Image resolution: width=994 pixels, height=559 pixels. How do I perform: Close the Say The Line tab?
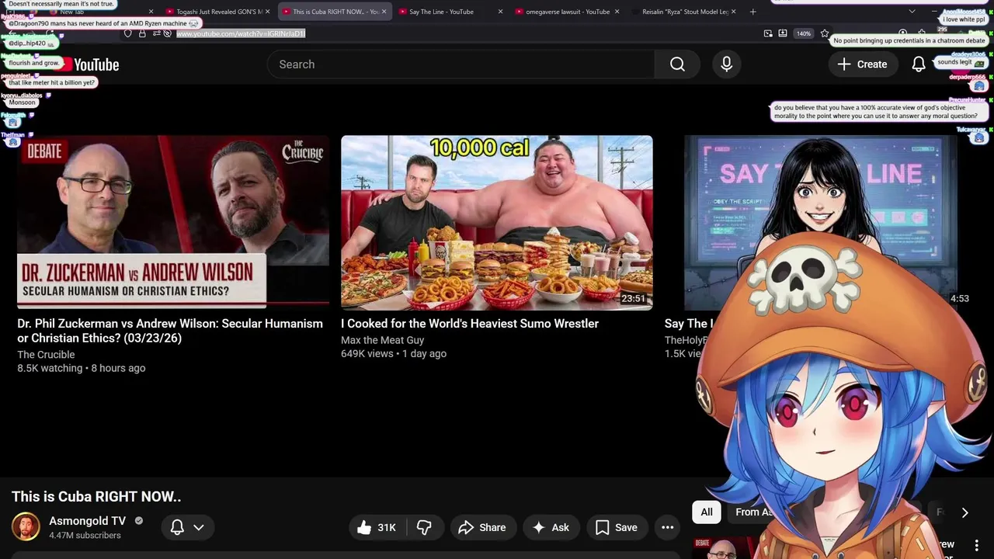500,12
